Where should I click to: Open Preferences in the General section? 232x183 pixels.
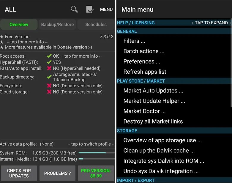coord(142,61)
